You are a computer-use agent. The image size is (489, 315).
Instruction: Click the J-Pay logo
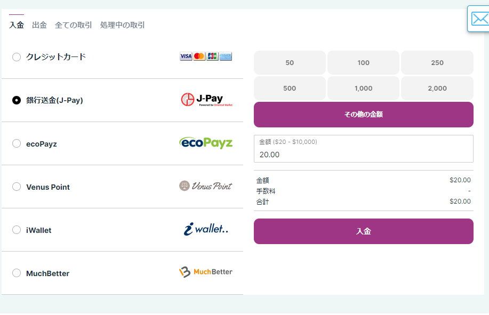tap(206, 100)
